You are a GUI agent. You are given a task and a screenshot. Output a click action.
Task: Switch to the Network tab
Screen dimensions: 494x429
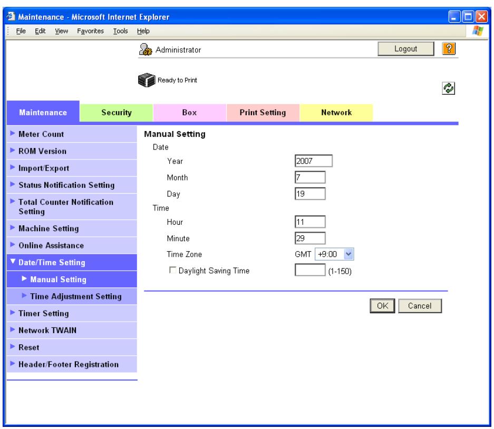tap(336, 113)
